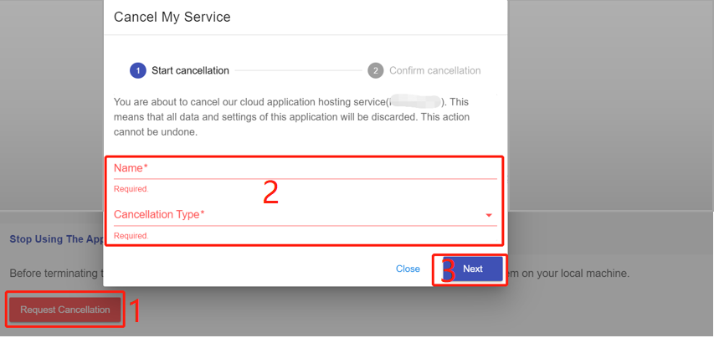Focus the Name text field
This screenshot has height=338, width=714.
[x=305, y=169]
